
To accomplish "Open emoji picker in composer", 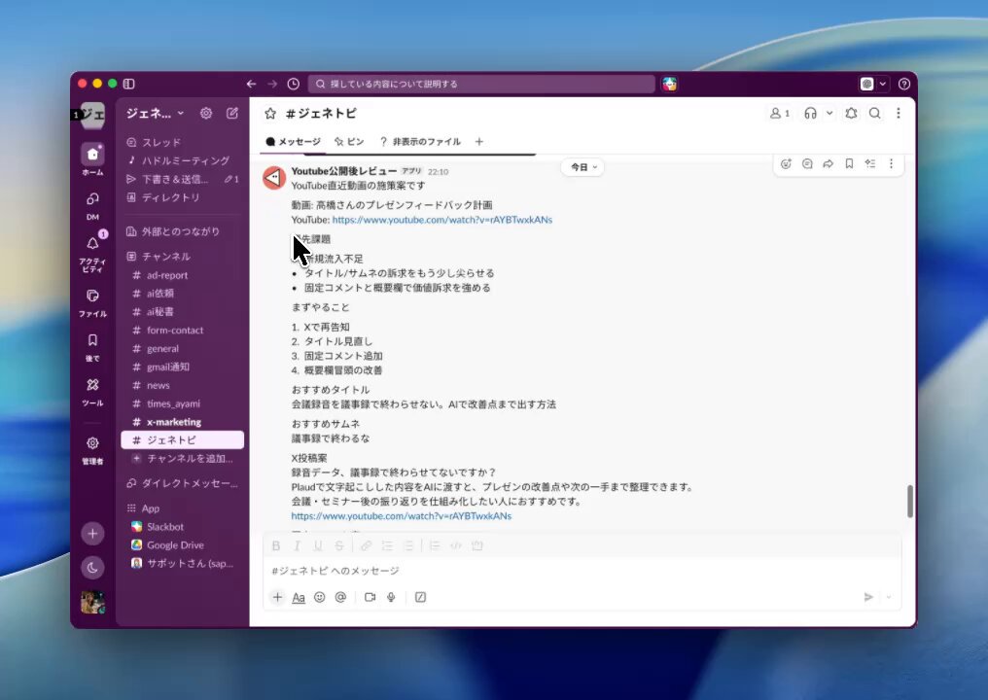I will (320, 597).
